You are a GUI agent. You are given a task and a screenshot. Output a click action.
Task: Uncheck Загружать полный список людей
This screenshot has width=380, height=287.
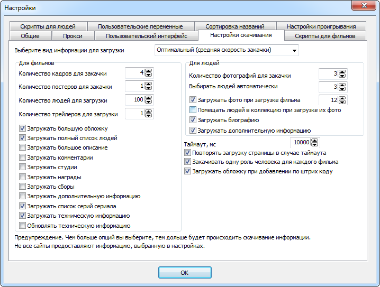pos(22,138)
